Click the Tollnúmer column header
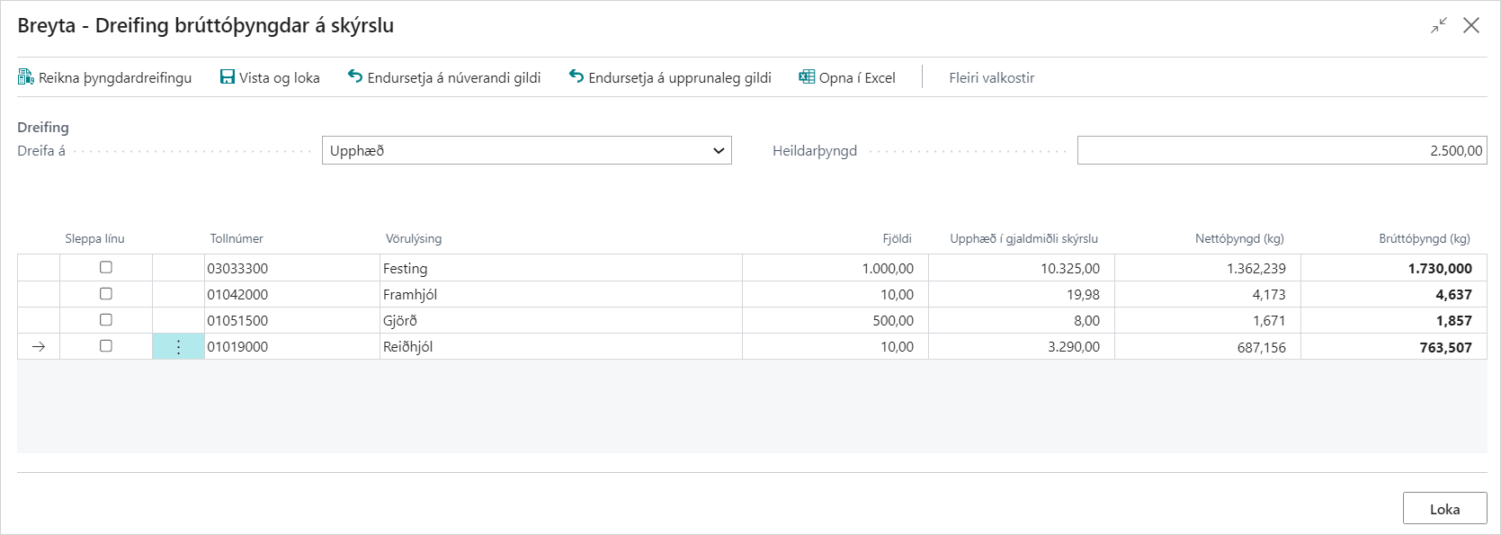This screenshot has height=535, width=1501. point(237,239)
